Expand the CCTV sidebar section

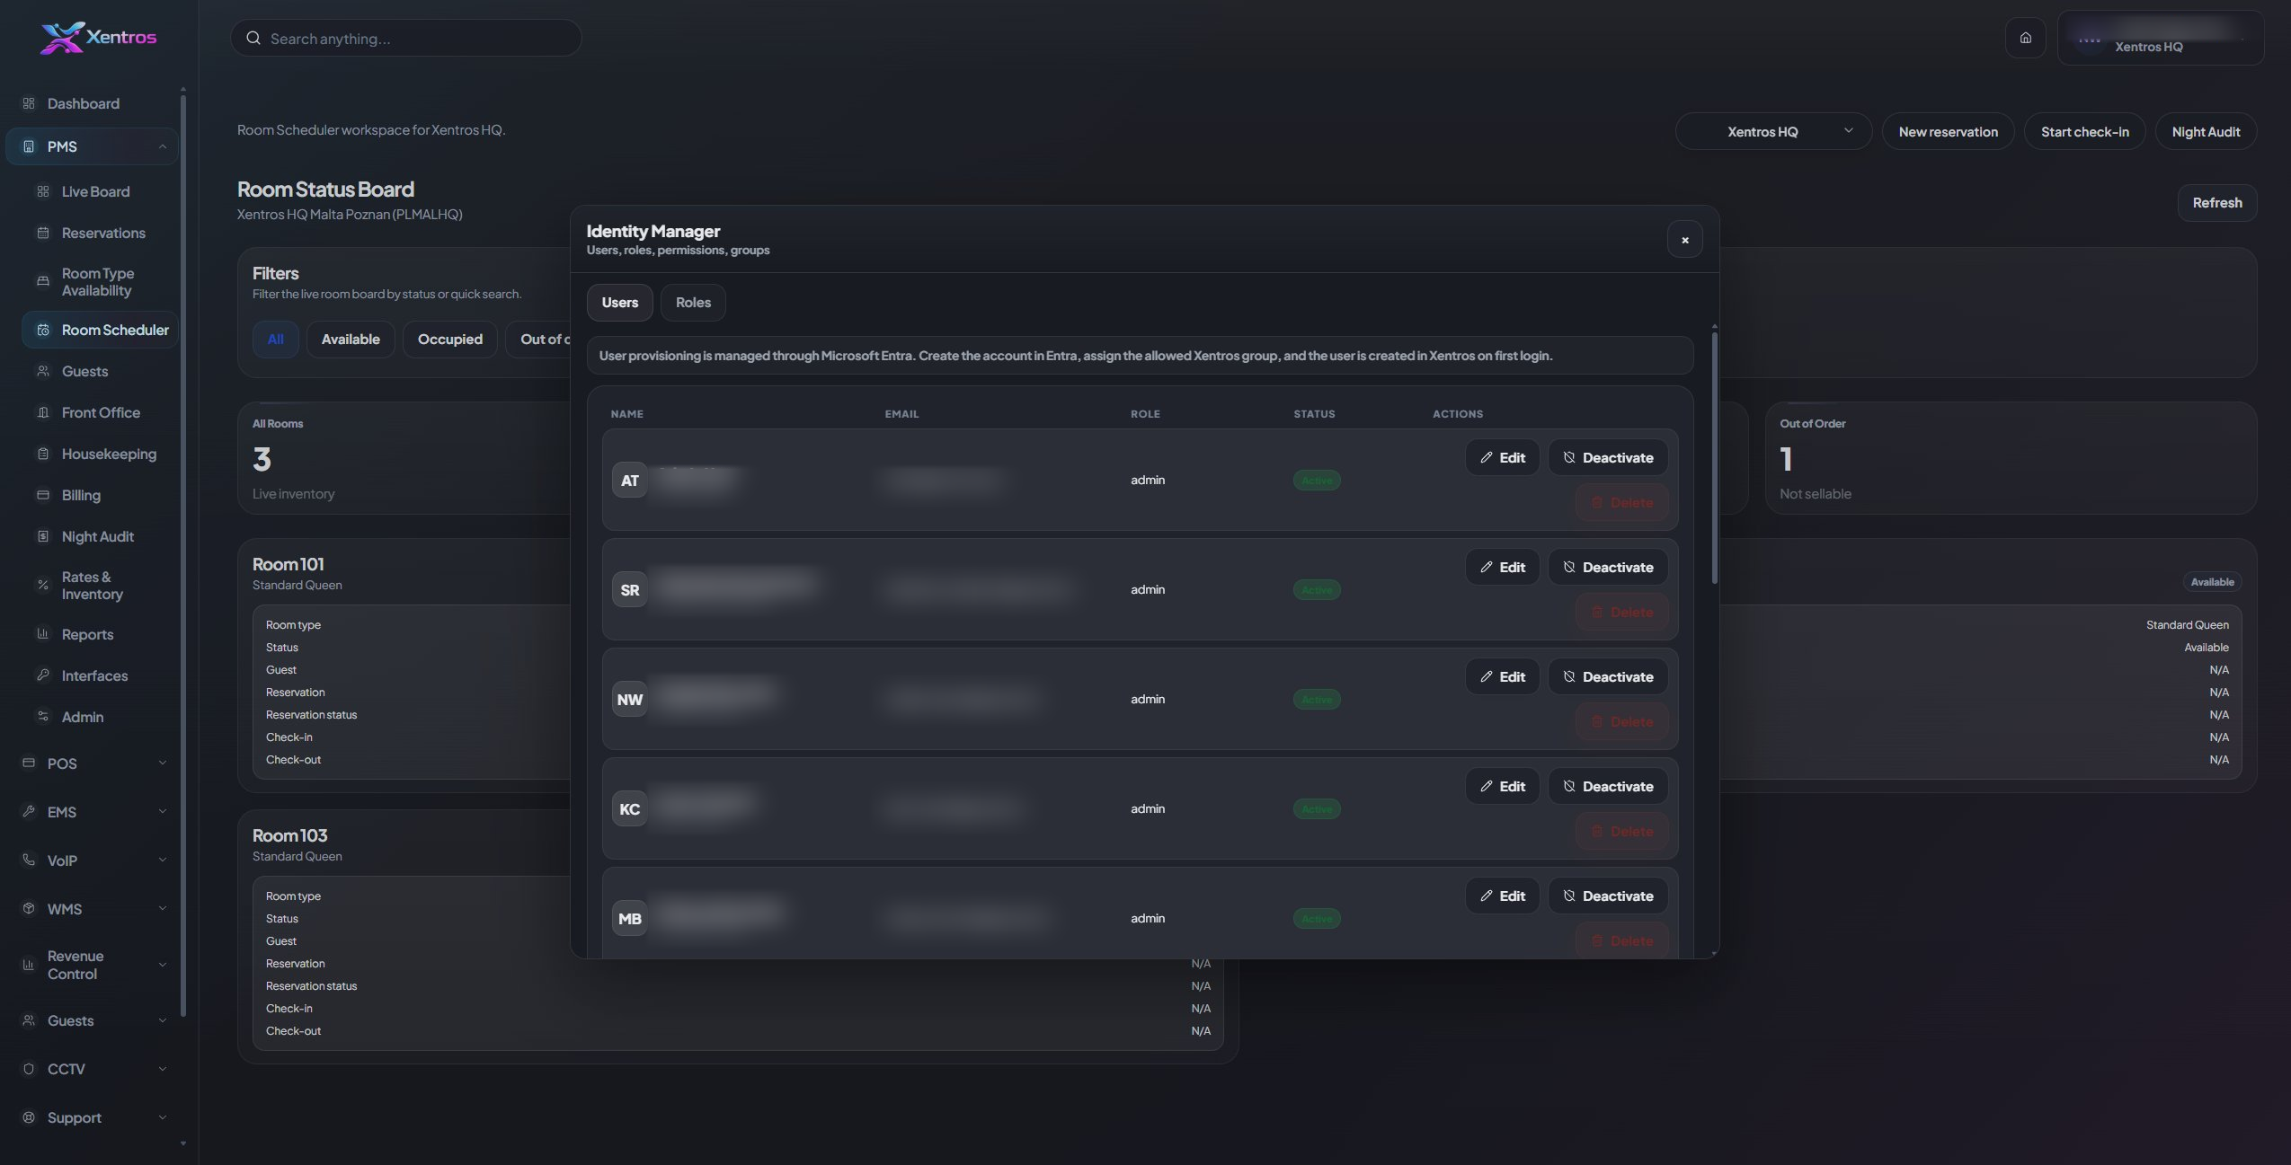(x=163, y=1069)
